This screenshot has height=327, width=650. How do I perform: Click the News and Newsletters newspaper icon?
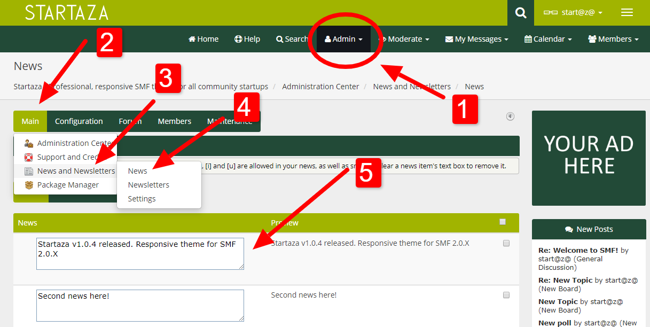coord(29,171)
